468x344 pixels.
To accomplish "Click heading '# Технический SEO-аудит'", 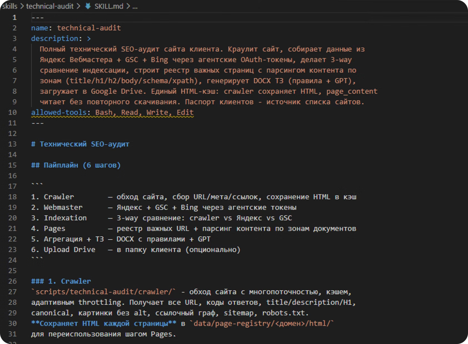I will [x=80, y=144].
